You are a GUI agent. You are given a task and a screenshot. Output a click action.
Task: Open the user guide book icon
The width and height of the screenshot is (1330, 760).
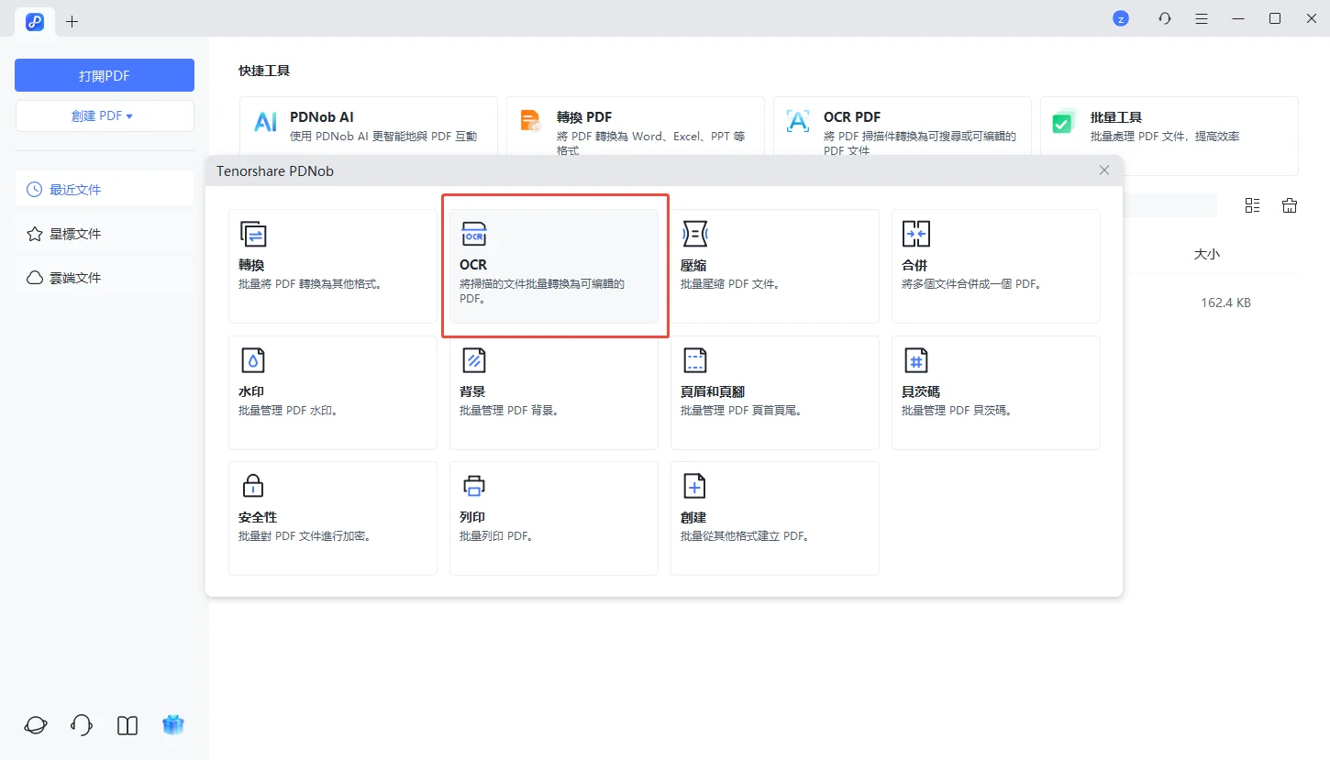pos(127,724)
